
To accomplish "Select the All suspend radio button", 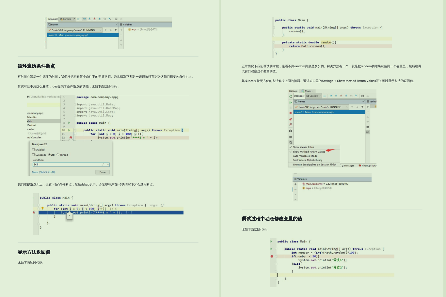I will point(49,155).
